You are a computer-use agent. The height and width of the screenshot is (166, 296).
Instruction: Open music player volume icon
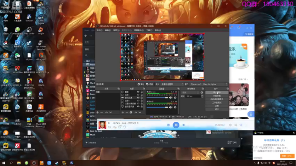[231, 125]
